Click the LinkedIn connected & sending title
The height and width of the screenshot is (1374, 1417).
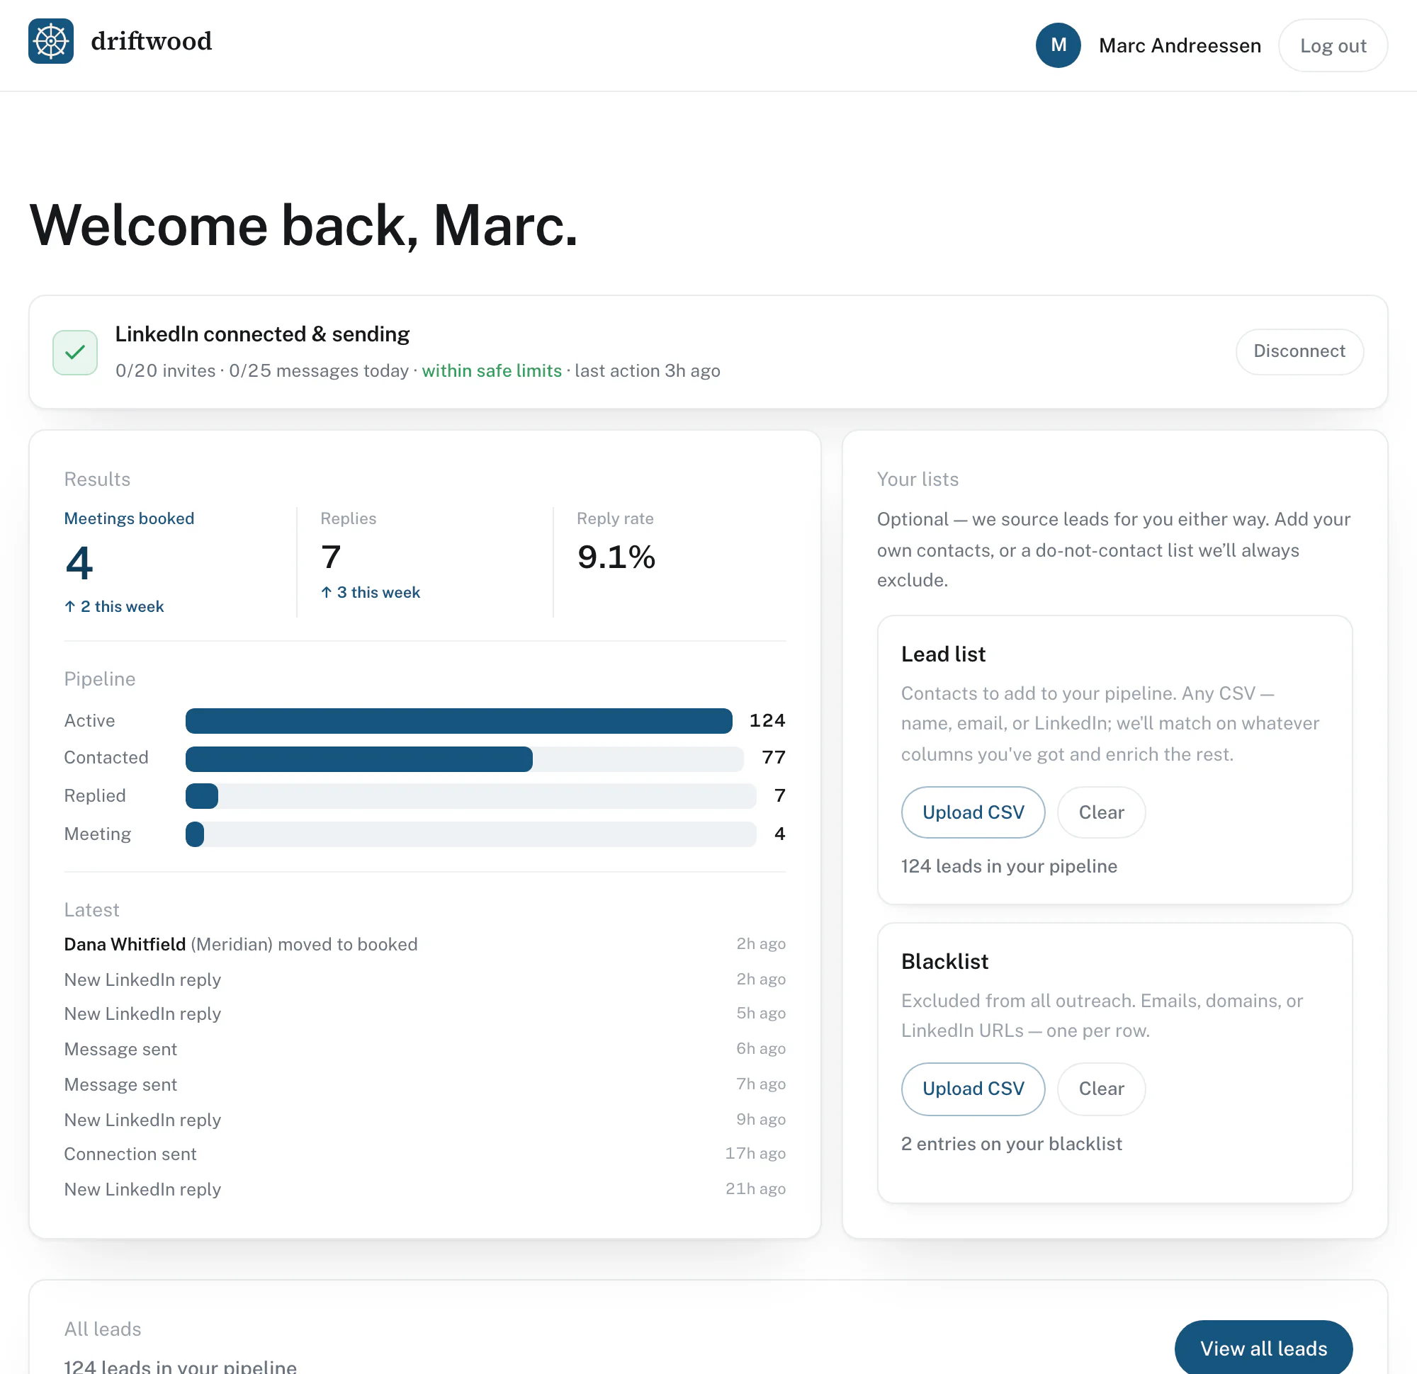[x=262, y=334]
